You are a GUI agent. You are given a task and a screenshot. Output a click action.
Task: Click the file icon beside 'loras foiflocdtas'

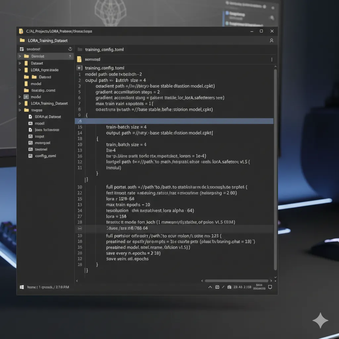[30, 130]
